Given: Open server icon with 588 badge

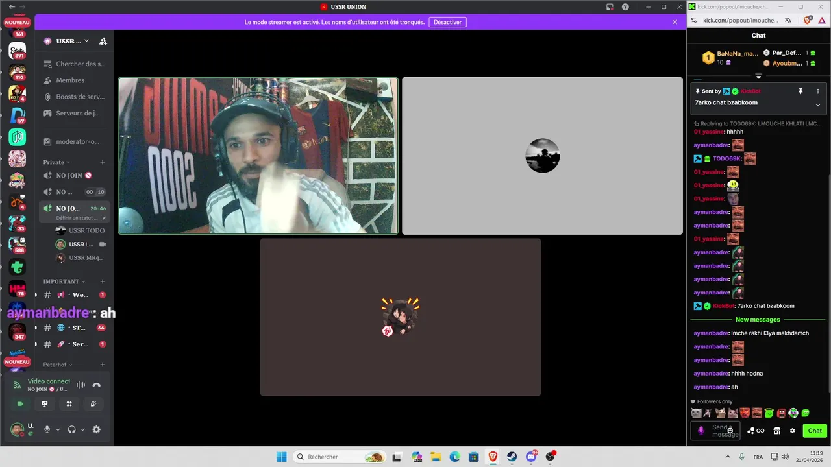Looking at the screenshot, I should 18,245.
